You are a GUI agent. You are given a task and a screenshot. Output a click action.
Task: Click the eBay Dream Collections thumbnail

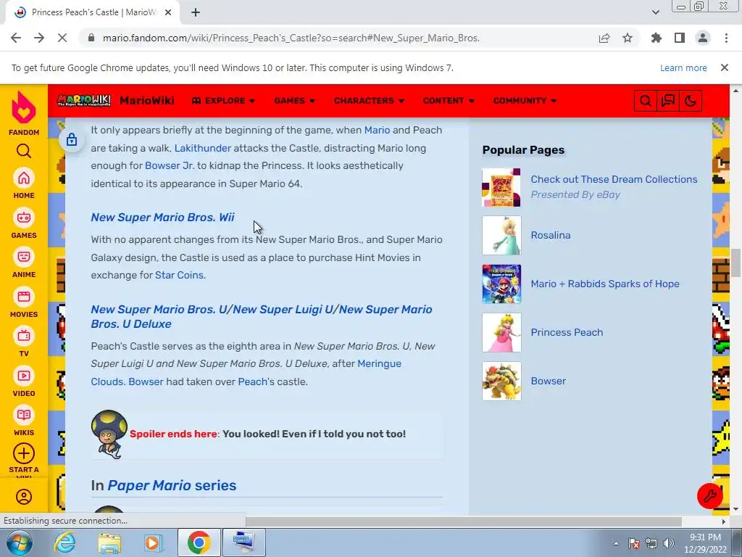point(501,188)
